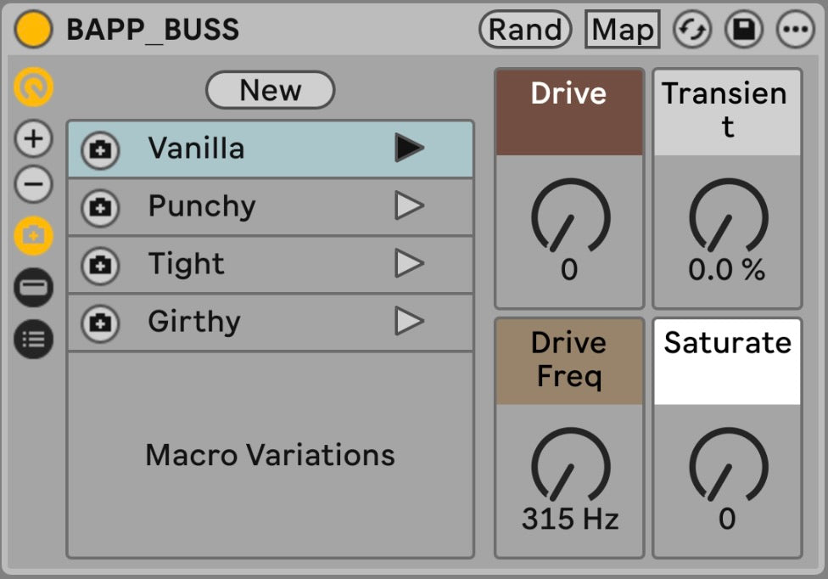Click the Rand randomize macros button

(x=525, y=30)
